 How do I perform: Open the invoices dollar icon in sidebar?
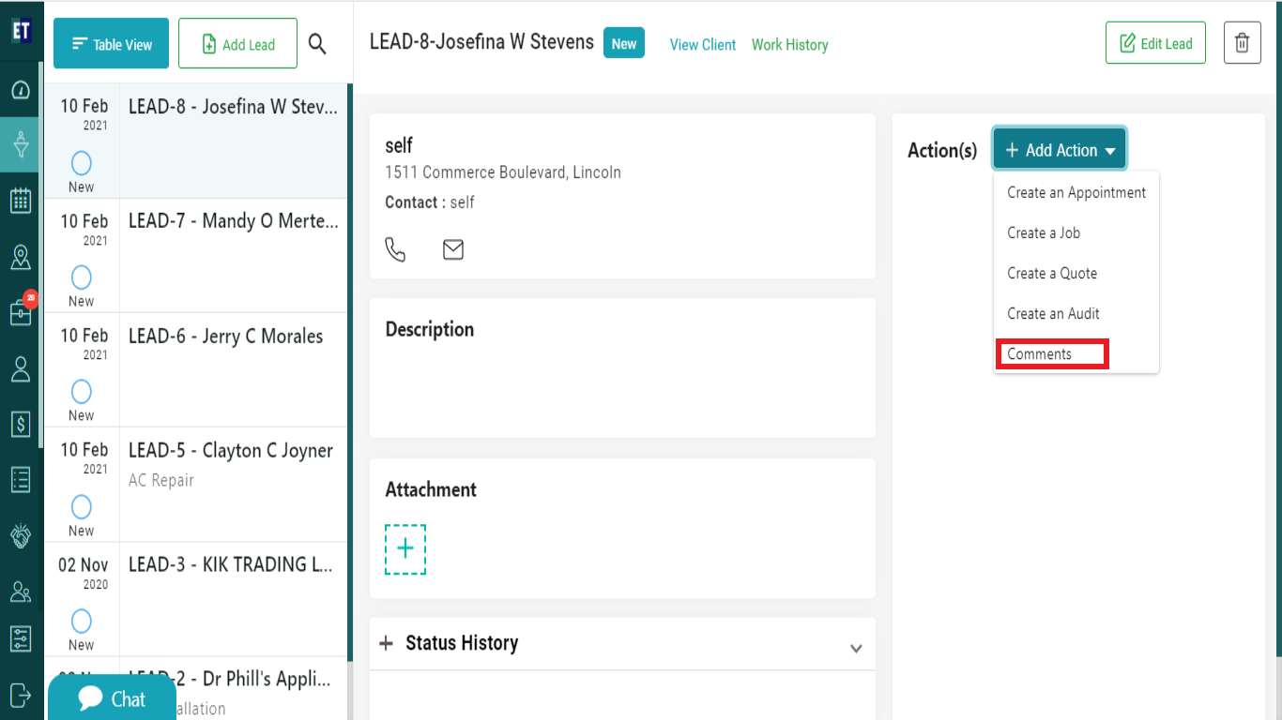click(20, 425)
